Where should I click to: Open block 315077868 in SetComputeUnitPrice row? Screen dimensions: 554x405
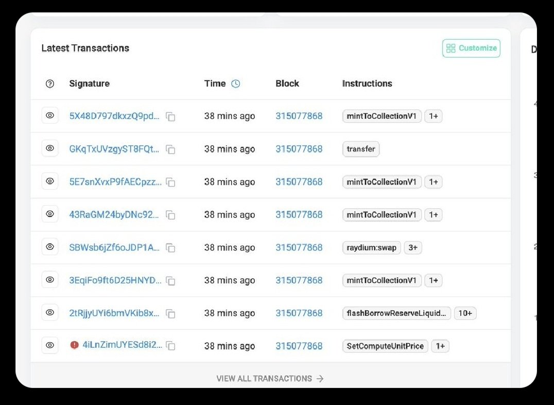click(x=299, y=346)
